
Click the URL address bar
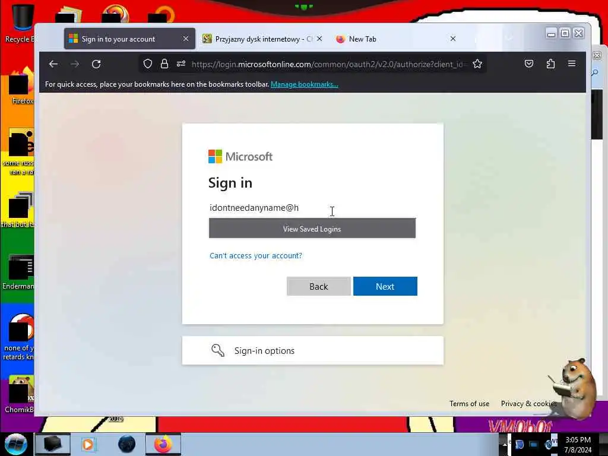pyautogui.click(x=328, y=64)
